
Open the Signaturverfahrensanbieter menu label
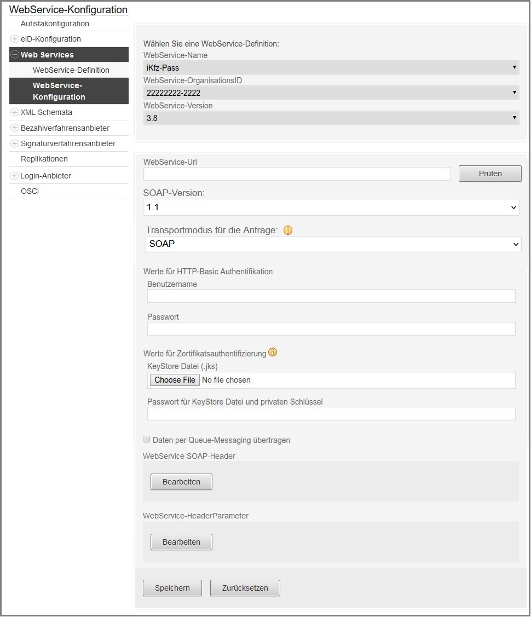click(68, 143)
